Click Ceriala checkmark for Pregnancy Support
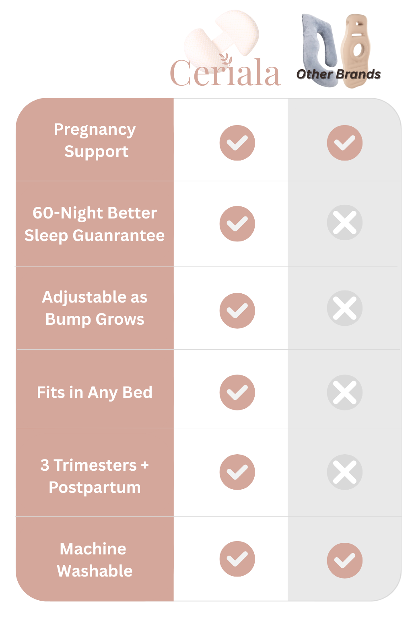The image size is (412, 618). (x=237, y=143)
